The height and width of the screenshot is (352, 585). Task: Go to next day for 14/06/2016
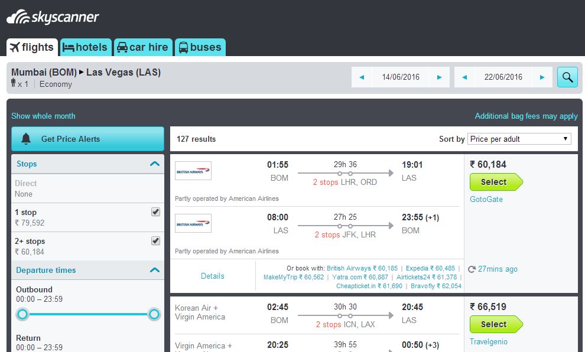pyautogui.click(x=439, y=77)
